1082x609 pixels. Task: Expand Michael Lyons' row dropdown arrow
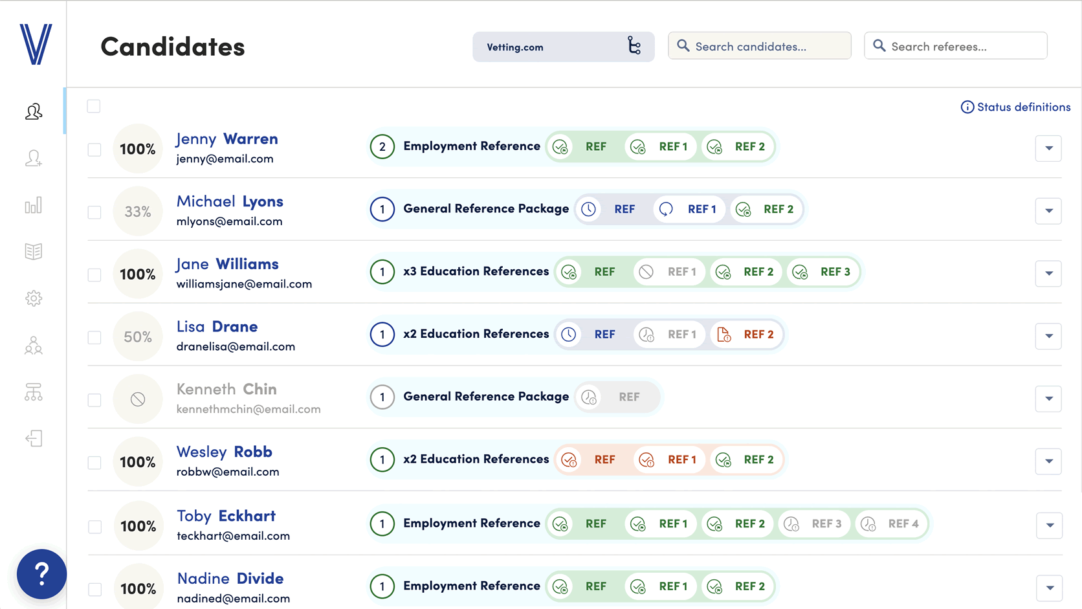pos(1048,211)
